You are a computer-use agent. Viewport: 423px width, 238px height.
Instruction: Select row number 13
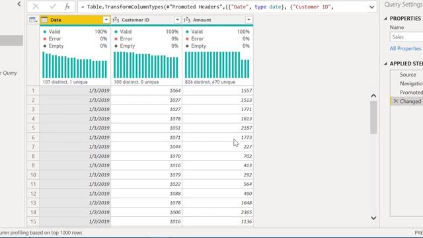pyautogui.click(x=33, y=203)
